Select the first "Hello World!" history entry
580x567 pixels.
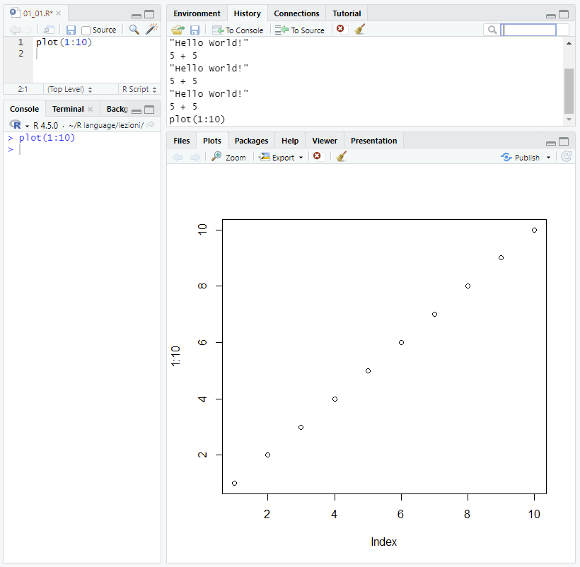coord(209,43)
